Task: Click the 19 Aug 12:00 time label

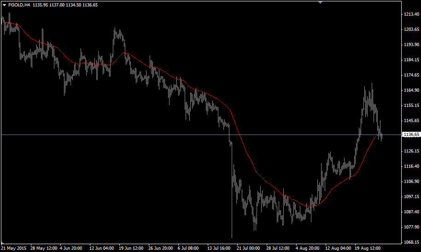Action: [368, 248]
